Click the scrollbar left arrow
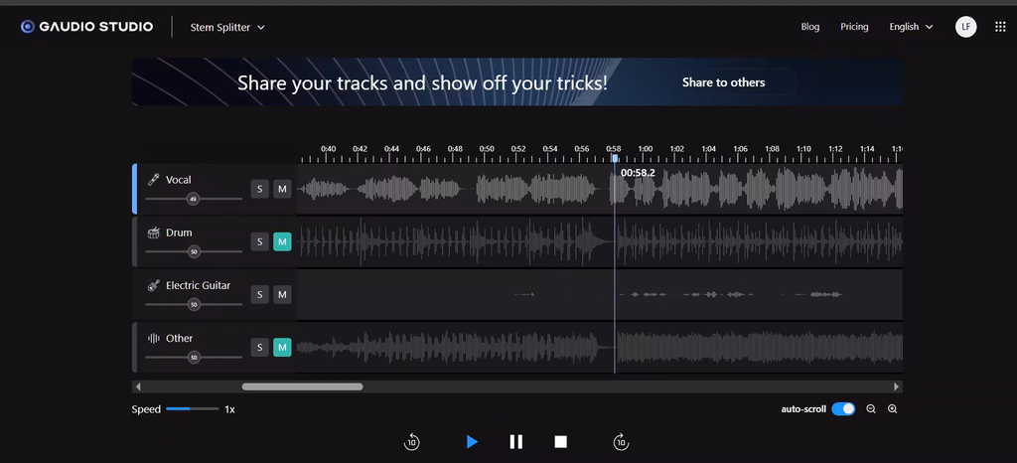Viewport: 1017px width, 463px height. coord(137,386)
